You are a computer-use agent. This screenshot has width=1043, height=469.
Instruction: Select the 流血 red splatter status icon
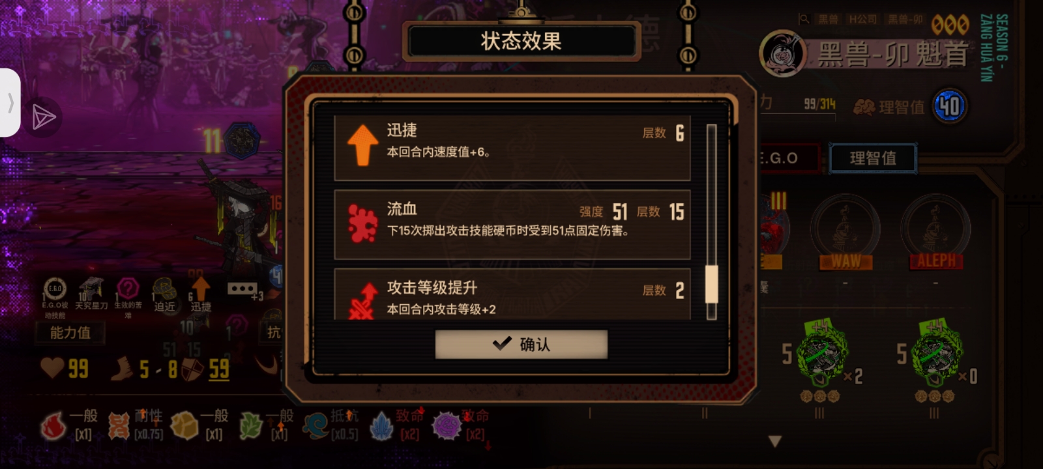click(362, 223)
